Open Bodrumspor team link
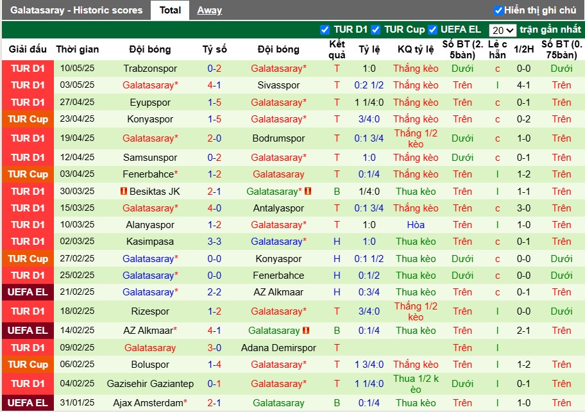This screenshot has height=412, width=585. (x=278, y=138)
